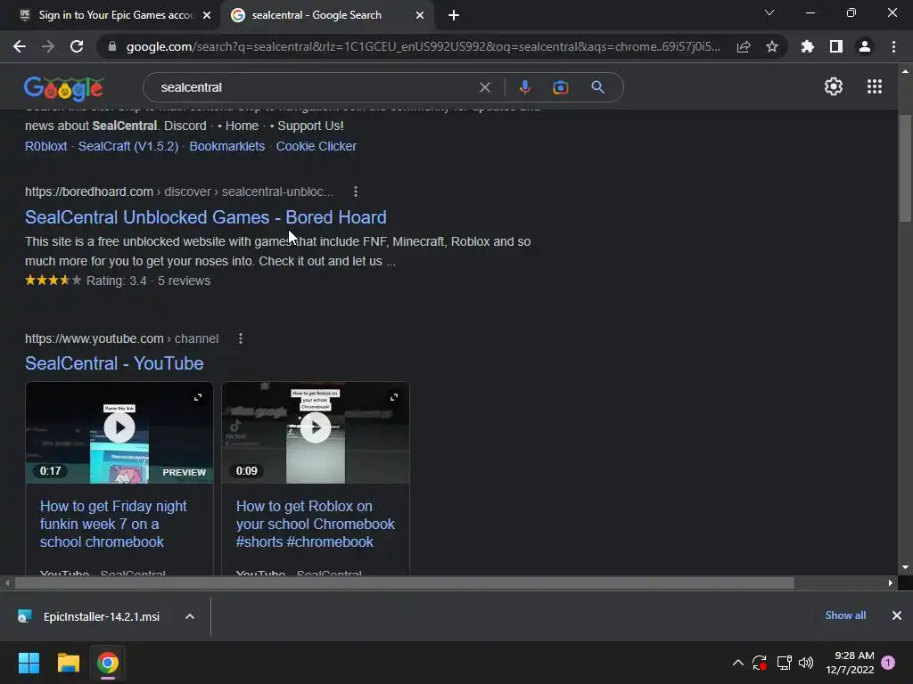Click the scroll-down arrow of page
The height and width of the screenshot is (684, 913).
[905, 567]
